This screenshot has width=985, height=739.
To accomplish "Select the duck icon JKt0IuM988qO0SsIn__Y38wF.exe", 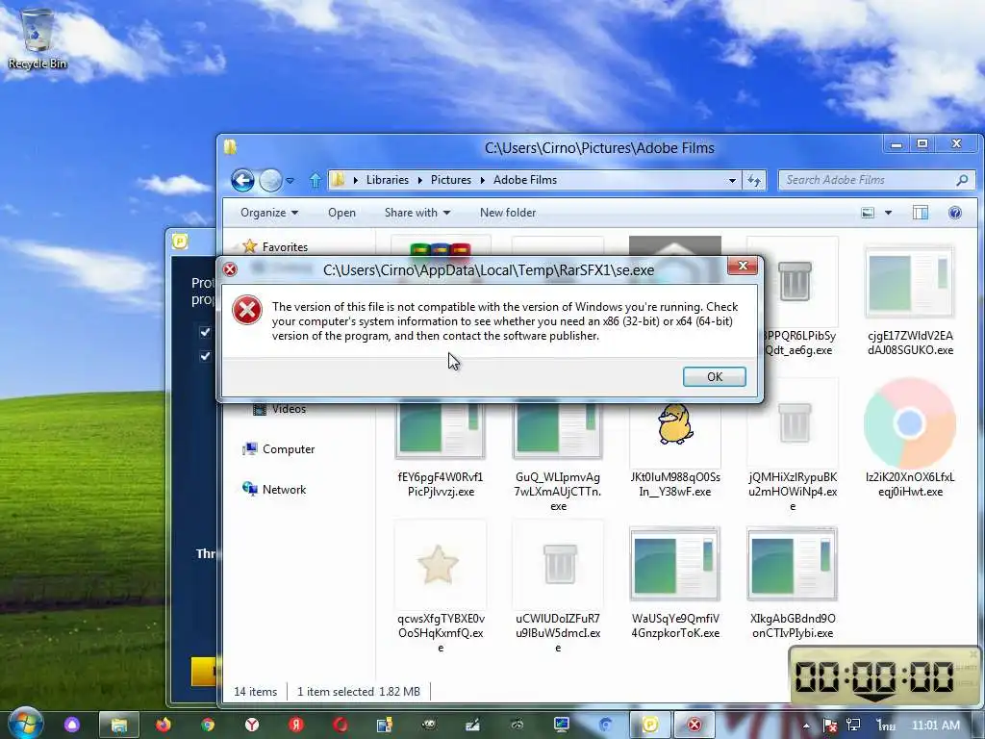I will tap(675, 449).
